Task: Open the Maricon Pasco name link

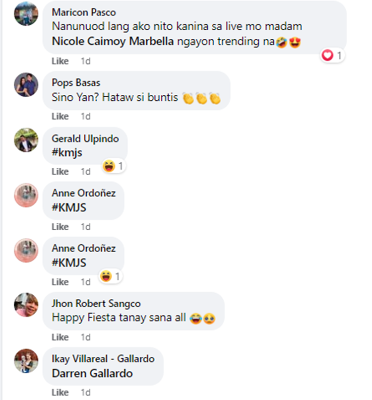Action: pyautogui.click(x=84, y=12)
